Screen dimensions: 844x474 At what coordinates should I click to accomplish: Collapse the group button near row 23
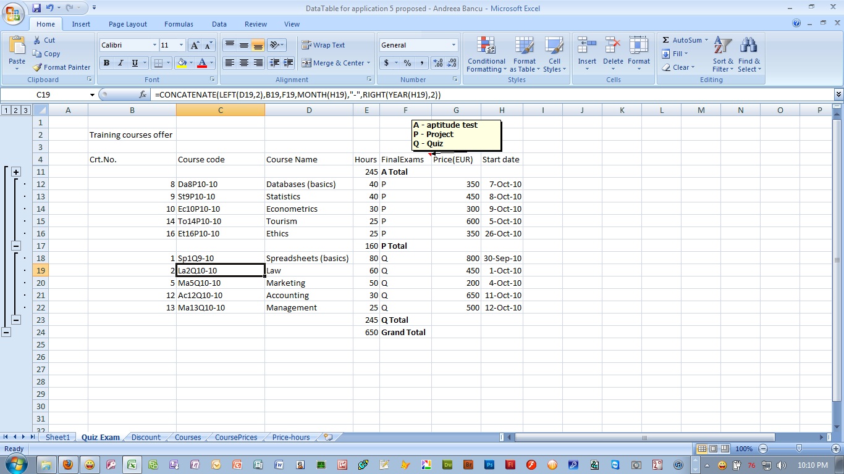[x=15, y=320]
